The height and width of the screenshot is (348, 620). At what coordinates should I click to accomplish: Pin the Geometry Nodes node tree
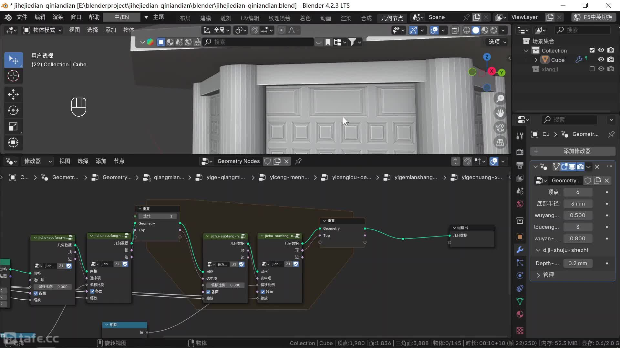pyautogui.click(x=298, y=161)
